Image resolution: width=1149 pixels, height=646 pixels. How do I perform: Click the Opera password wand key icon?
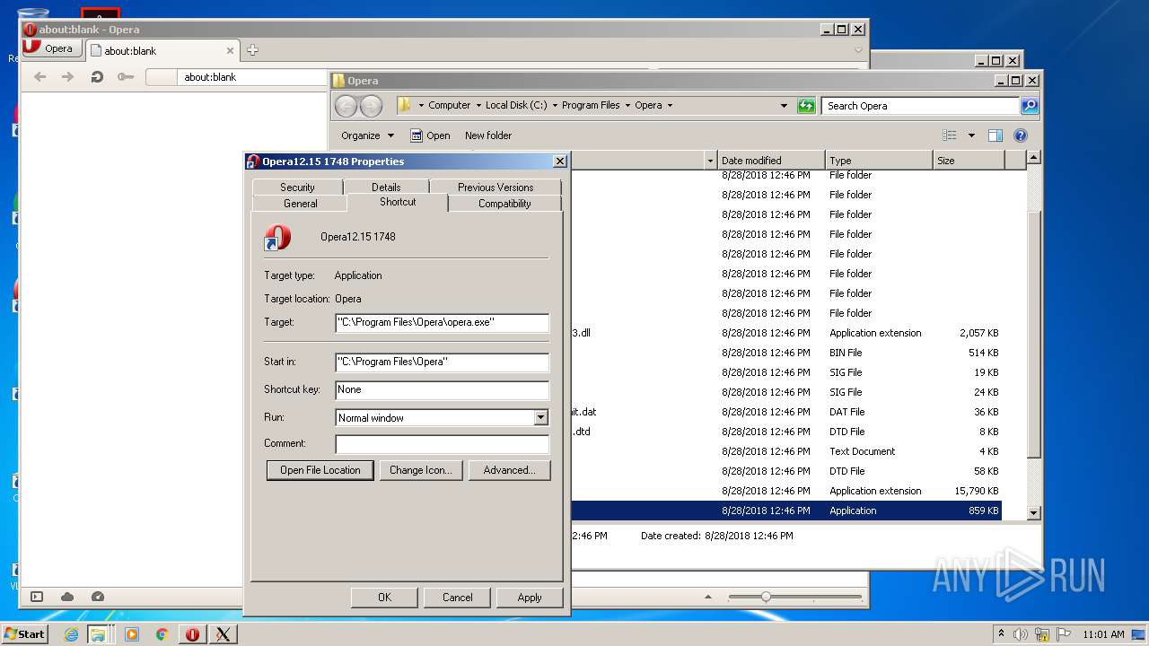(x=125, y=77)
